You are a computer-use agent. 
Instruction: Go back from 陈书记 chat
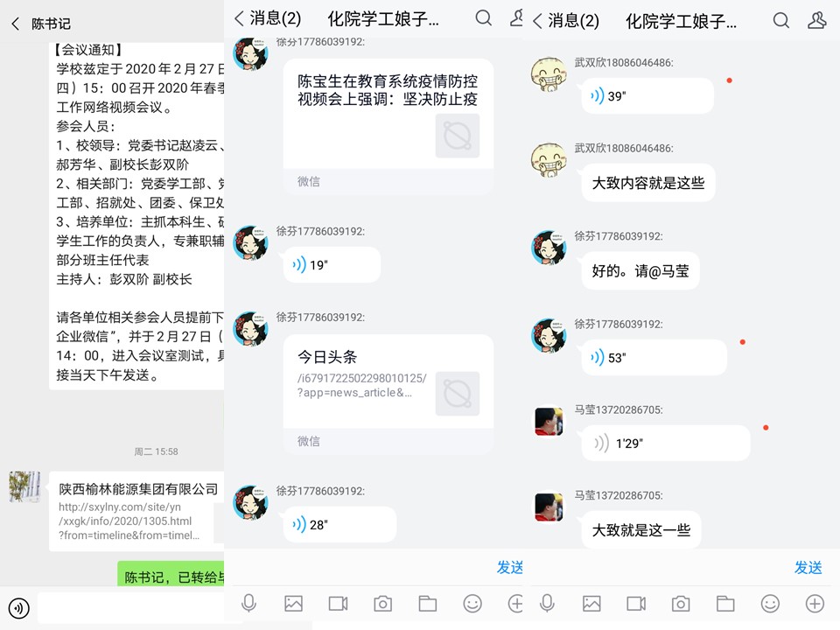pos(16,24)
